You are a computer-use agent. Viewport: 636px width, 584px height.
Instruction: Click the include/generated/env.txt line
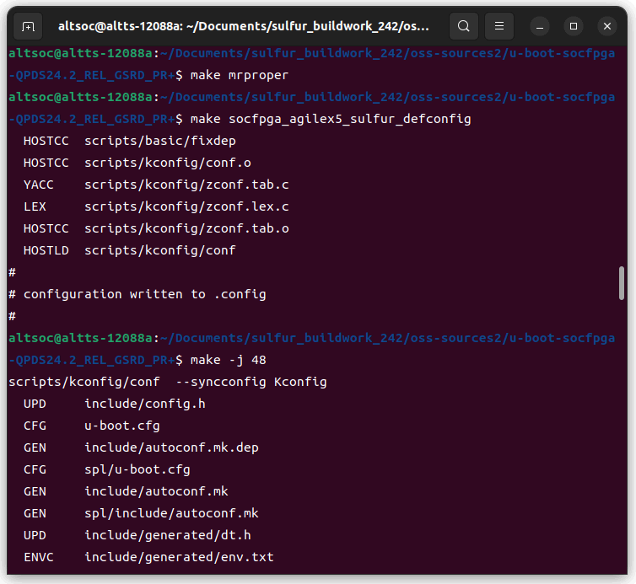tap(179, 557)
